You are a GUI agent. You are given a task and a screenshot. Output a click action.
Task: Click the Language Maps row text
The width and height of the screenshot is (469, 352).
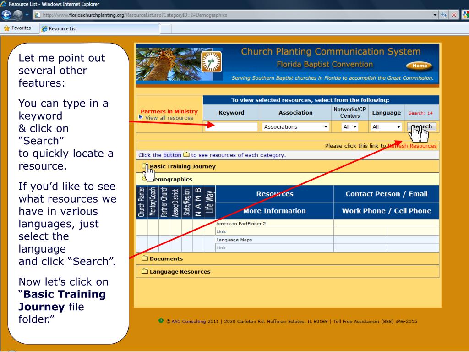pyautogui.click(x=234, y=240)
